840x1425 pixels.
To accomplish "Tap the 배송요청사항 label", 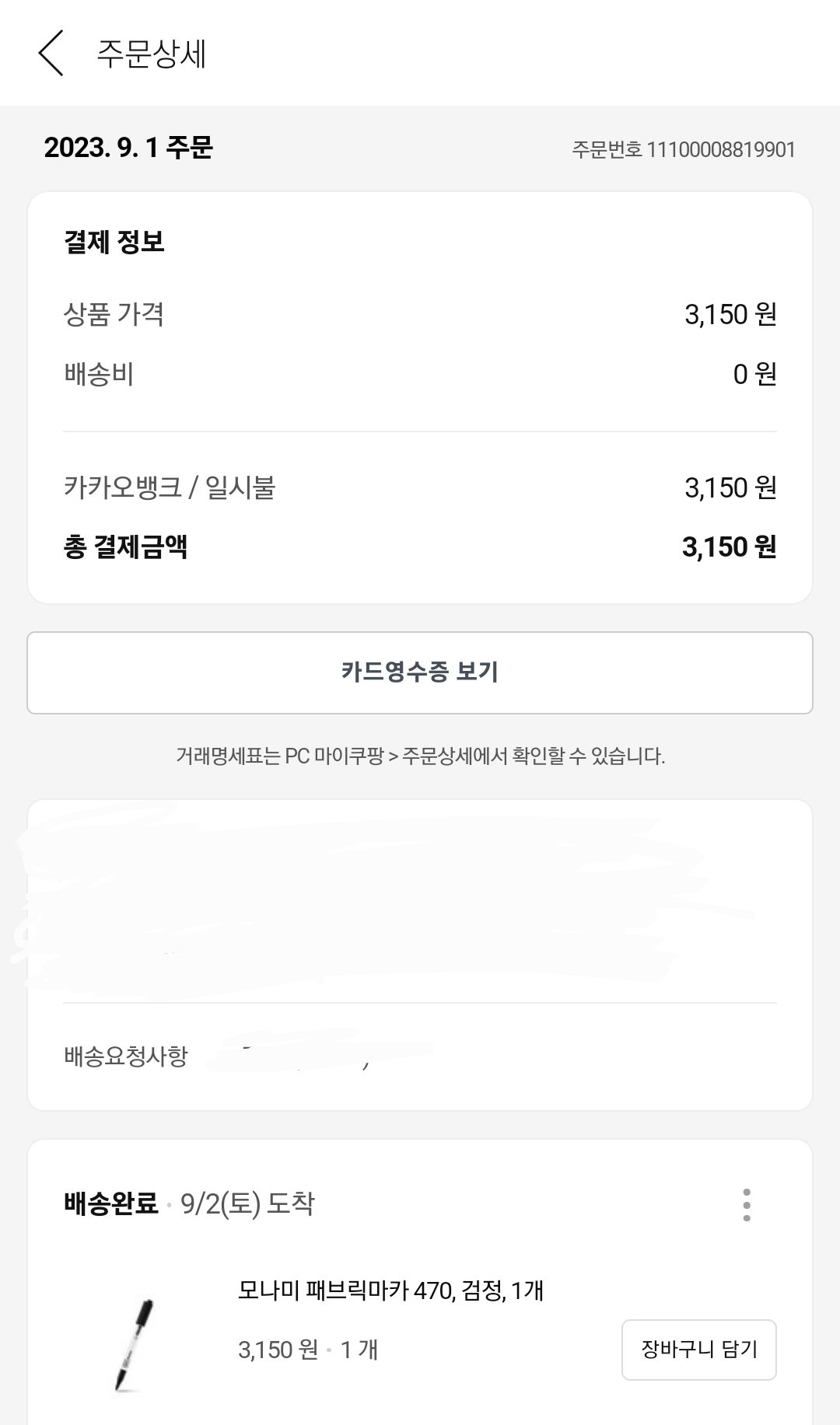I will tap(126, 1057).
